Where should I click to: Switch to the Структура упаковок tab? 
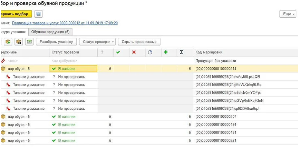click(13, 32)
